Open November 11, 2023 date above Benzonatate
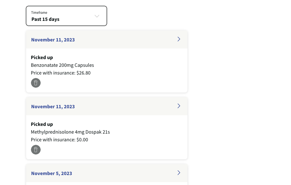This screenshot has height=185, width=291. 53,40
